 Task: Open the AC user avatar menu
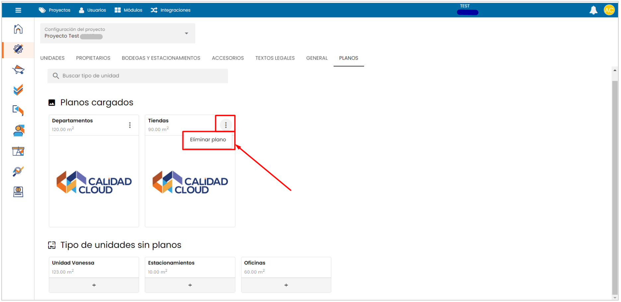pos(609,10)
